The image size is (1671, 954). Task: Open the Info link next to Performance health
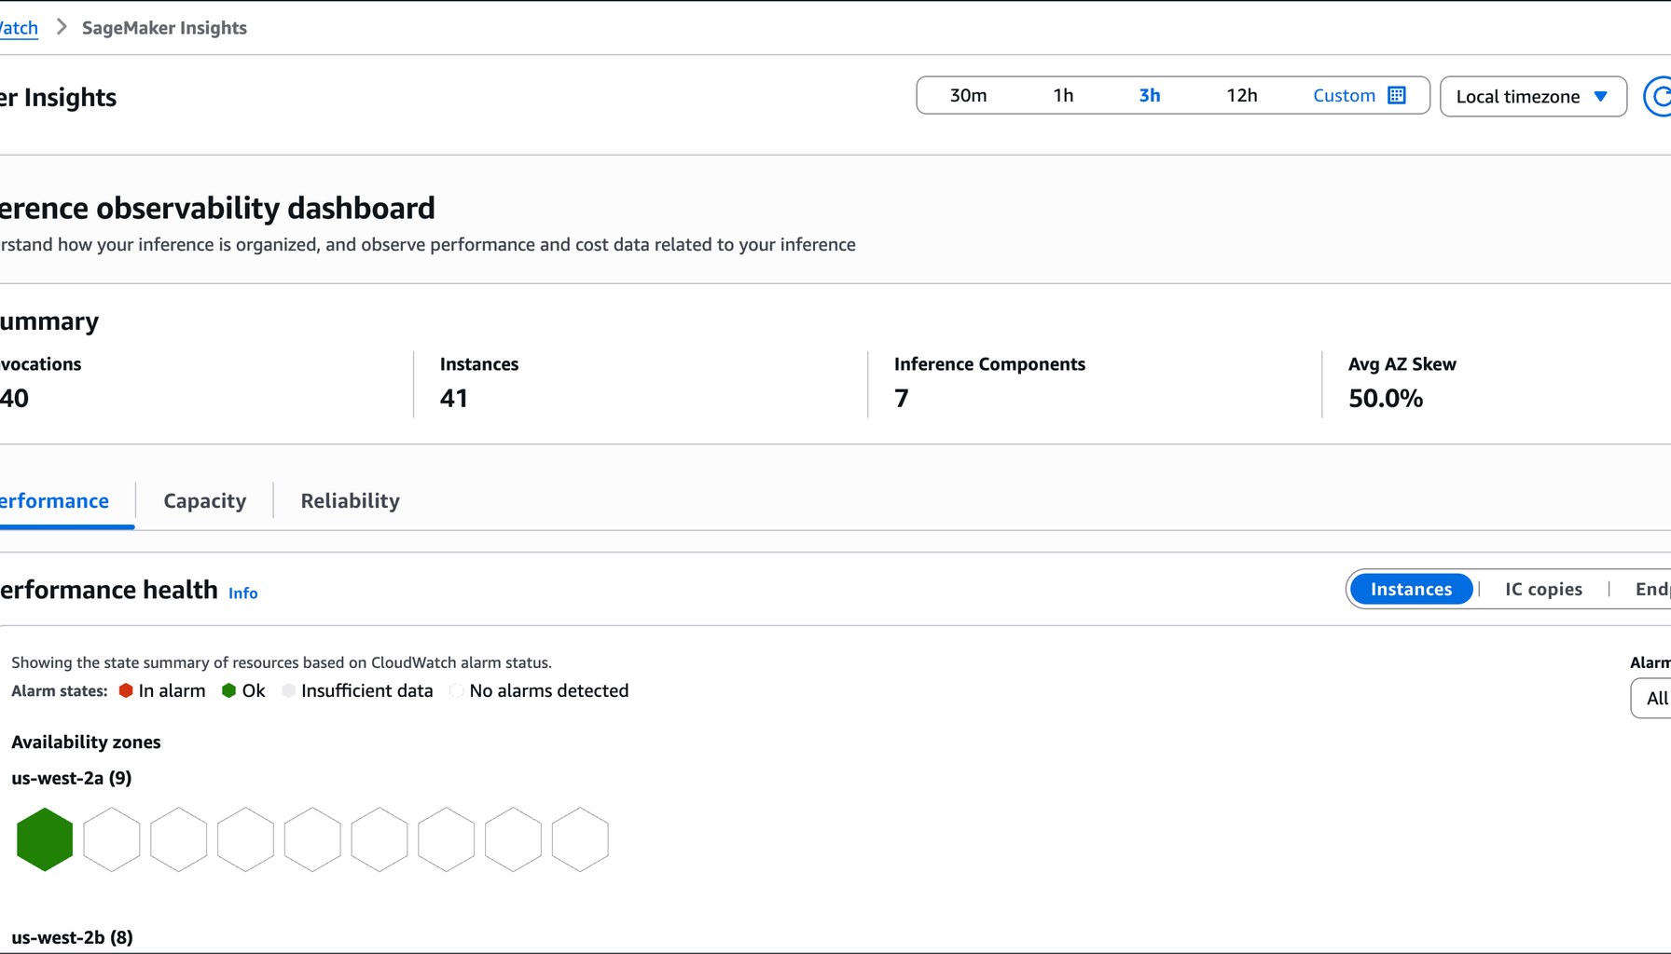[x=243, y=593]
